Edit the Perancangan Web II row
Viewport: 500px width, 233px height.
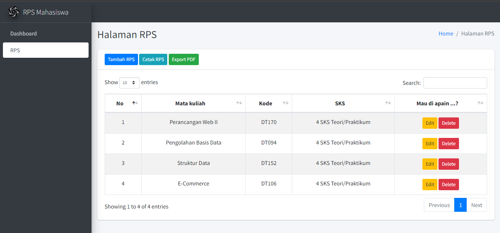click(x=430, y=123)
